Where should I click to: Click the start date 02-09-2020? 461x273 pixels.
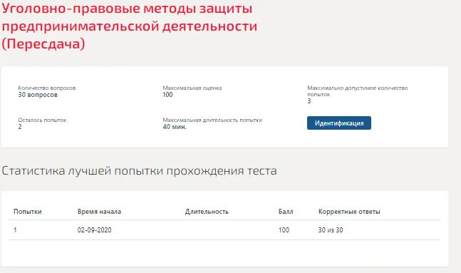point(94,230)
